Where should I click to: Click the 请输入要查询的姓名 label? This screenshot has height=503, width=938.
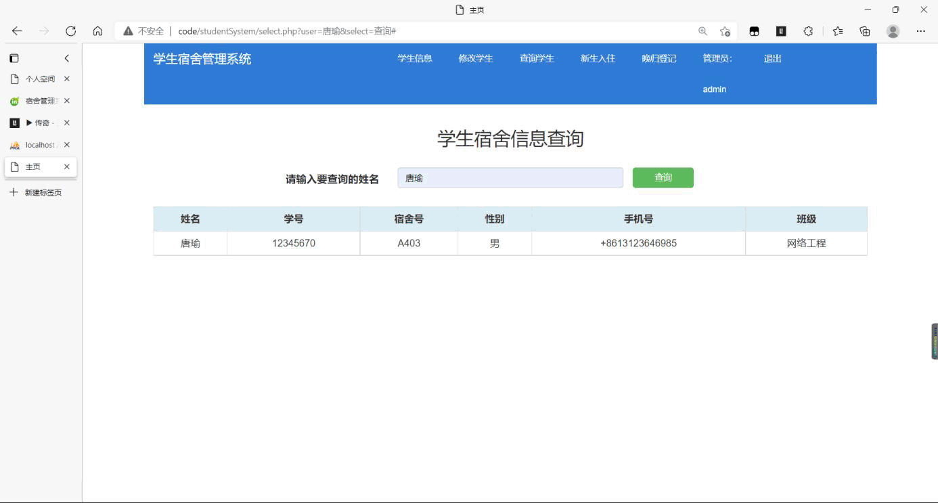tap(332, 179)
